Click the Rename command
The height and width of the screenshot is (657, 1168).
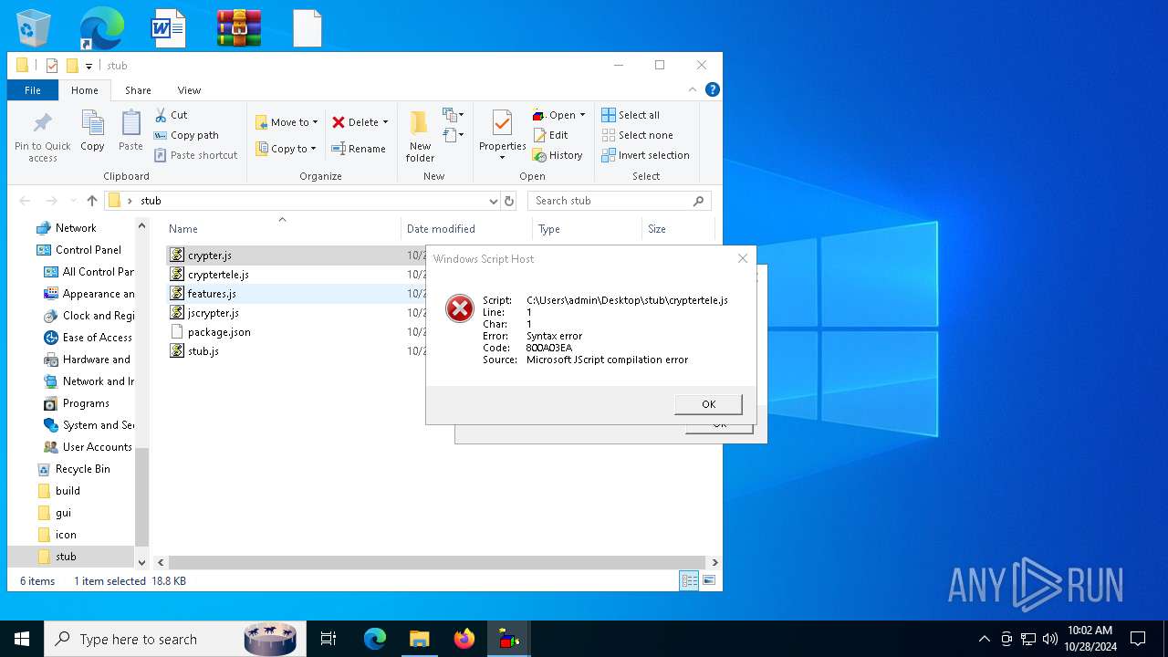click(358, 149)
